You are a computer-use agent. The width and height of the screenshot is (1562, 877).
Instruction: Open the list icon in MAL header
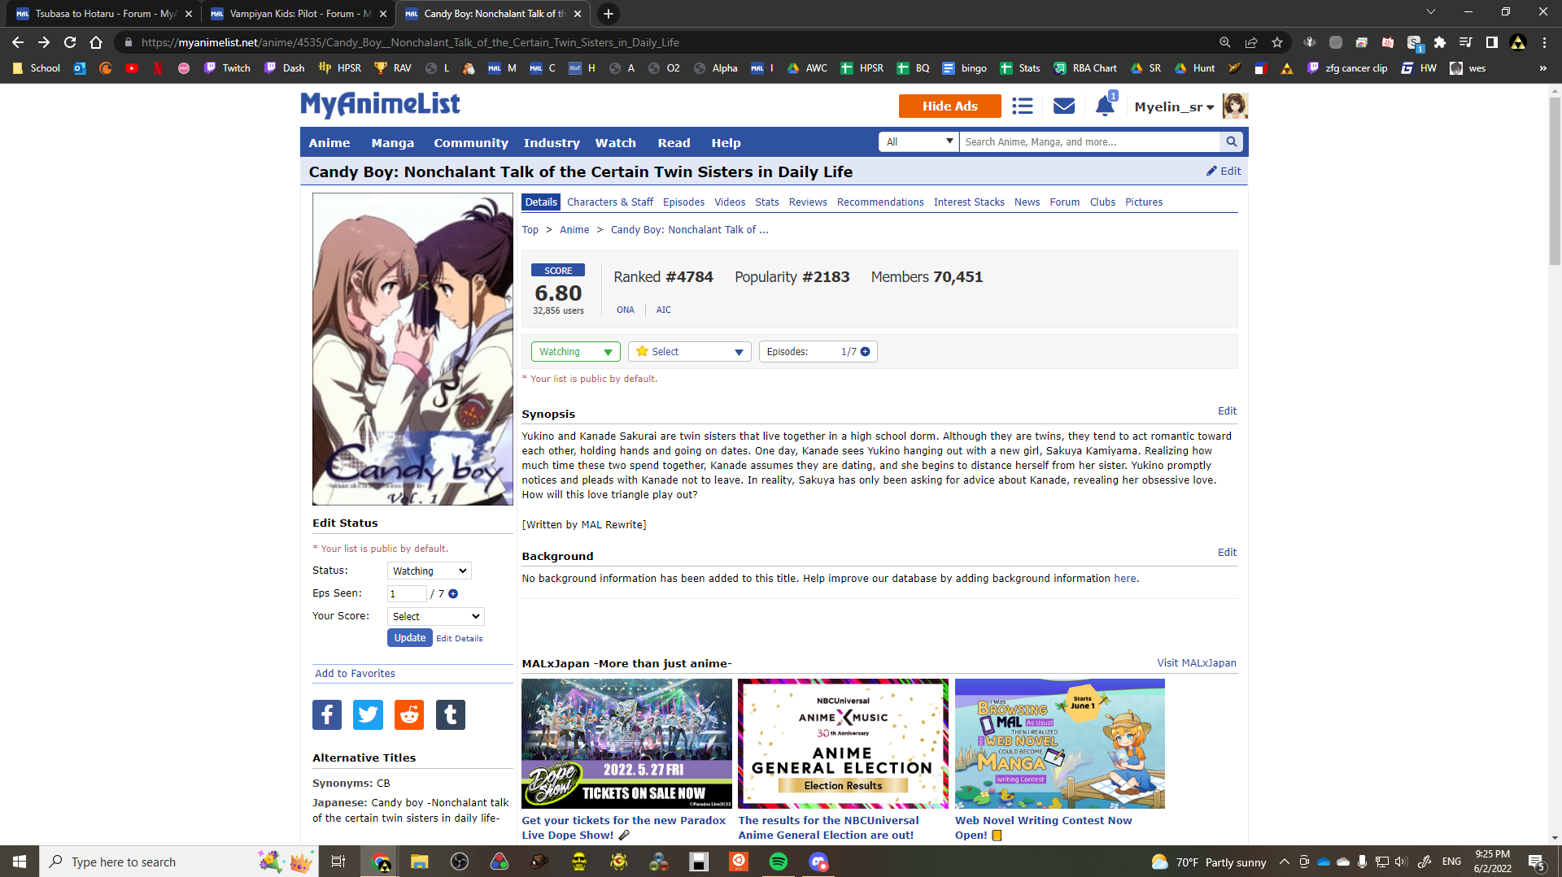1023,106
